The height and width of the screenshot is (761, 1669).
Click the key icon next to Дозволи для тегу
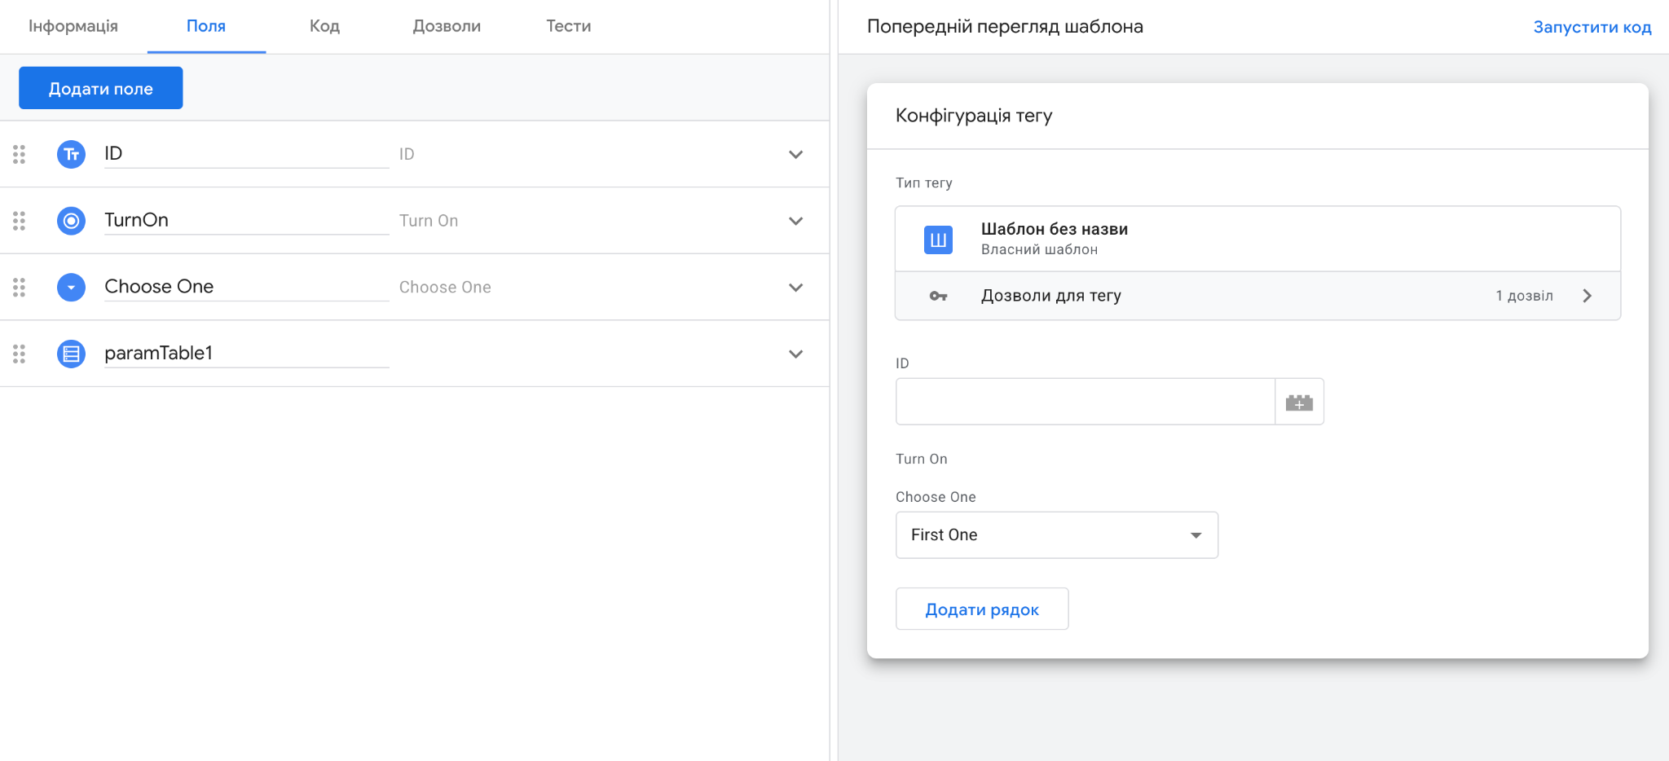click(939, 296)
